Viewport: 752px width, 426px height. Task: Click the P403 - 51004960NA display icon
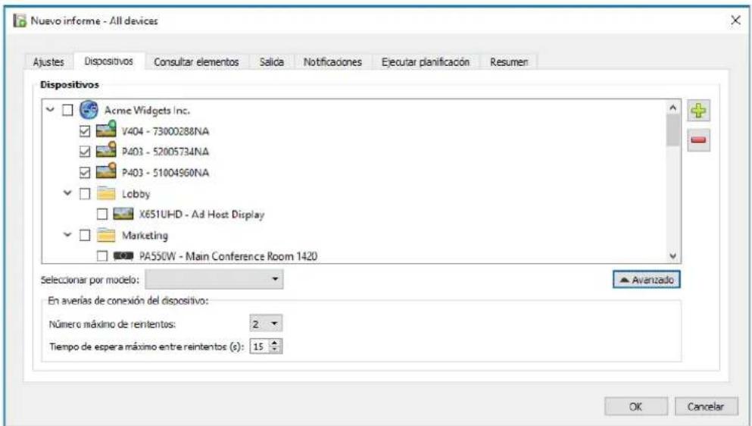click(106, 171)
